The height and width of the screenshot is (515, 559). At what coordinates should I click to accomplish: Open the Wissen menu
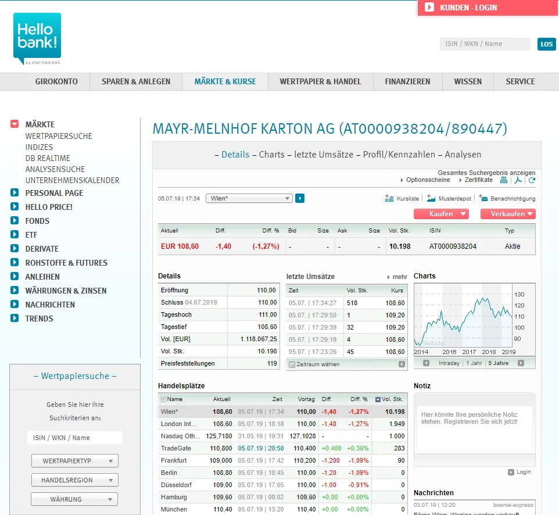click(468, 82)
